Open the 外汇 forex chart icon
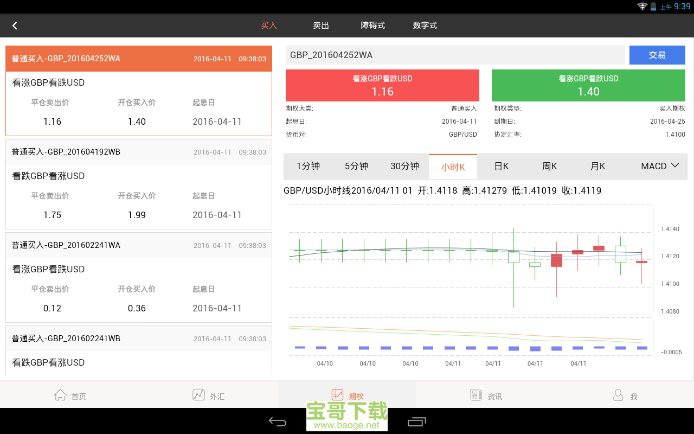 click(198, 395)
